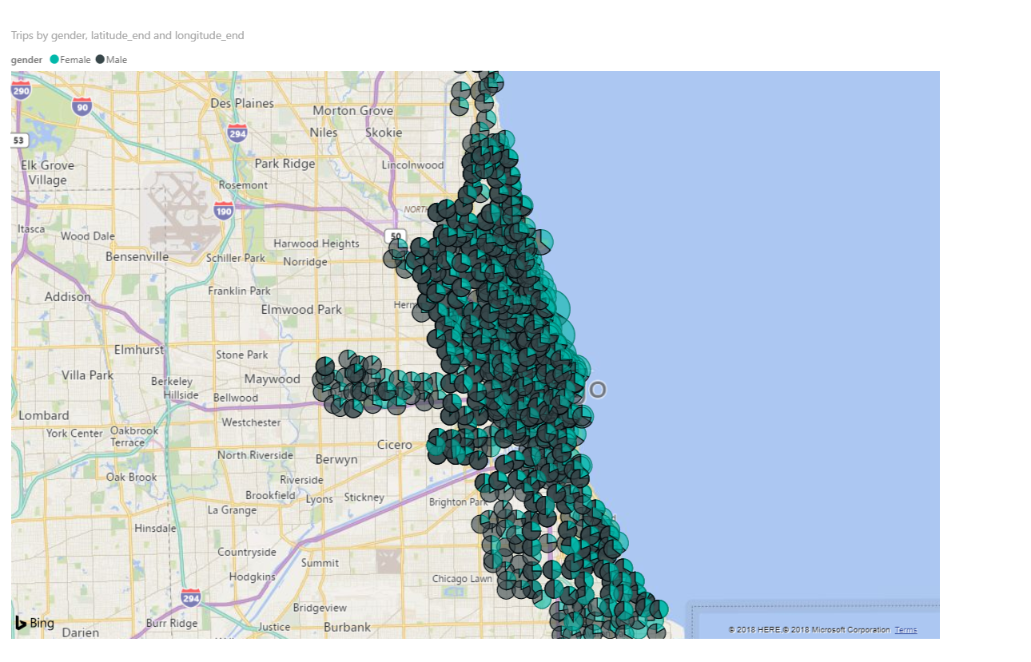The width and height of the screenshot is (1031, 662).
Task: Click the visual title Trips by gender
Action: [x=128, y=36]
